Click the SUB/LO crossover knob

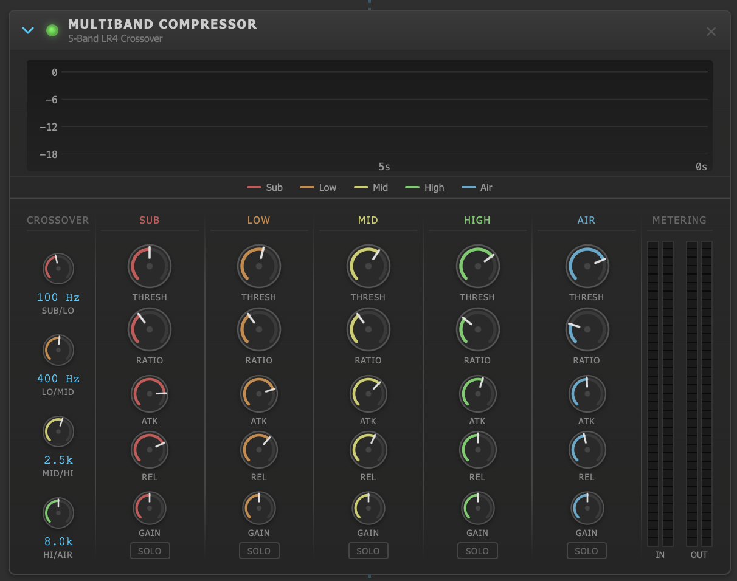coord(58,268)
